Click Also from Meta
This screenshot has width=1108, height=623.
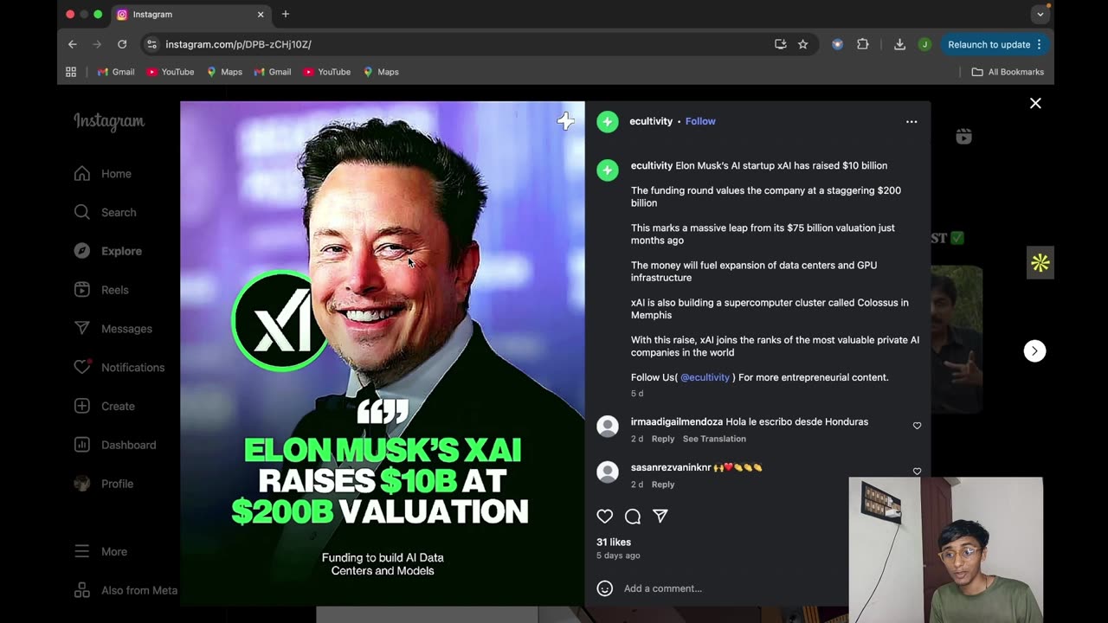(x=126, y=590)
